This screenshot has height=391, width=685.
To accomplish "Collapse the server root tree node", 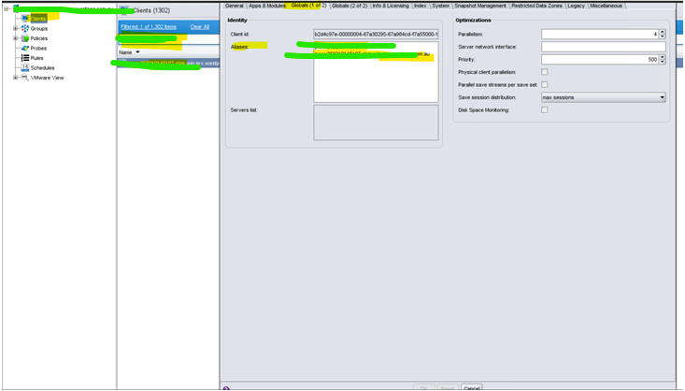I will tap(7, 8).
